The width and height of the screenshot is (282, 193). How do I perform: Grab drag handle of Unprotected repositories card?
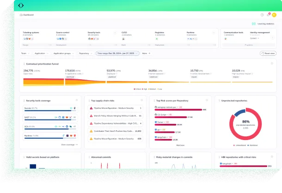click(219, 101)
